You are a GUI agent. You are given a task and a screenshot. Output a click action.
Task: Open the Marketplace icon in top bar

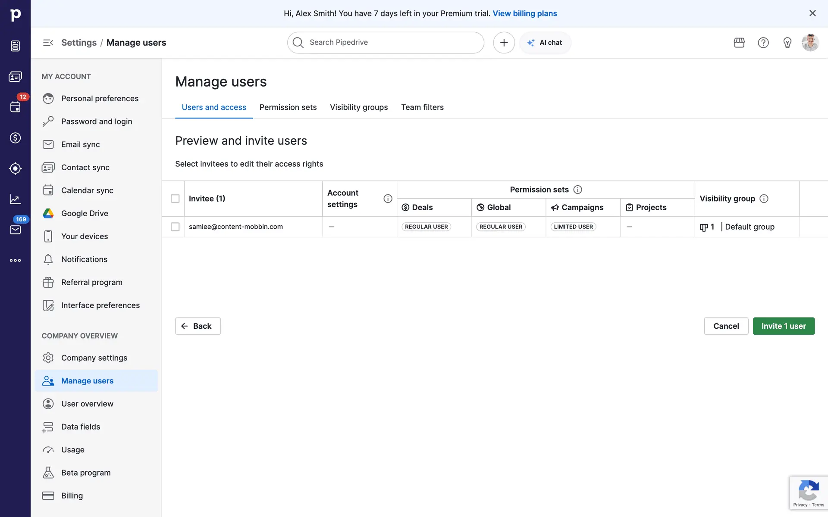pyautogui.click(x=739, y=43)
